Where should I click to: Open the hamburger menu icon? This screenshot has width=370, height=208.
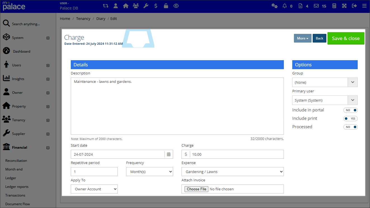[364, 6]
